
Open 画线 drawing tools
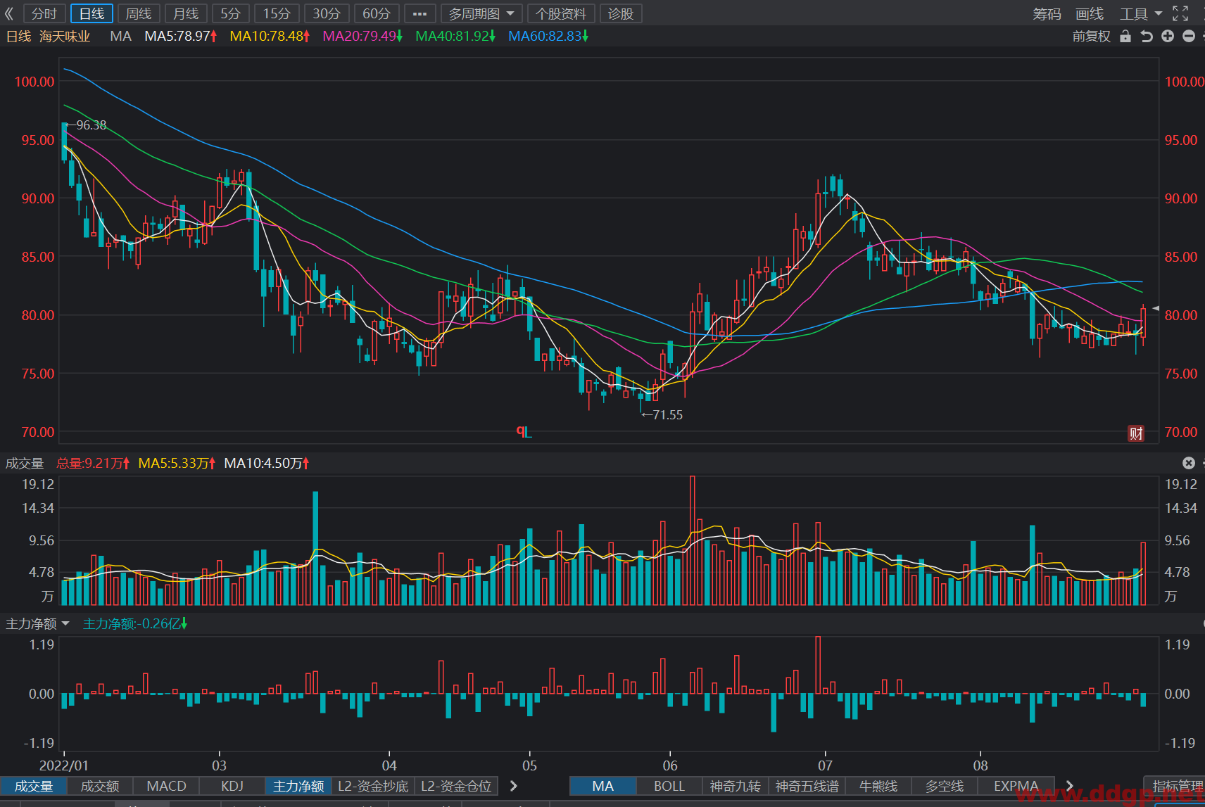tap(1090, 14)
